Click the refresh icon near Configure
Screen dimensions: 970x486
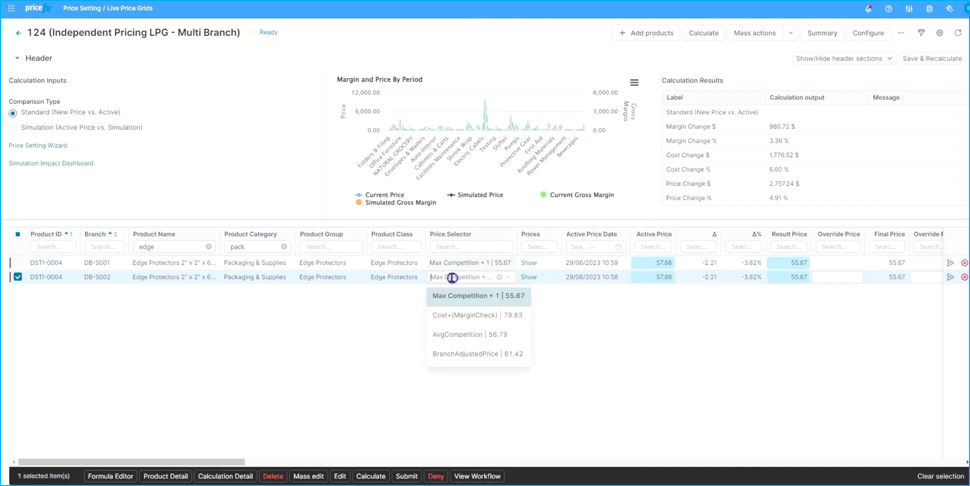click(x=958, y=33)
